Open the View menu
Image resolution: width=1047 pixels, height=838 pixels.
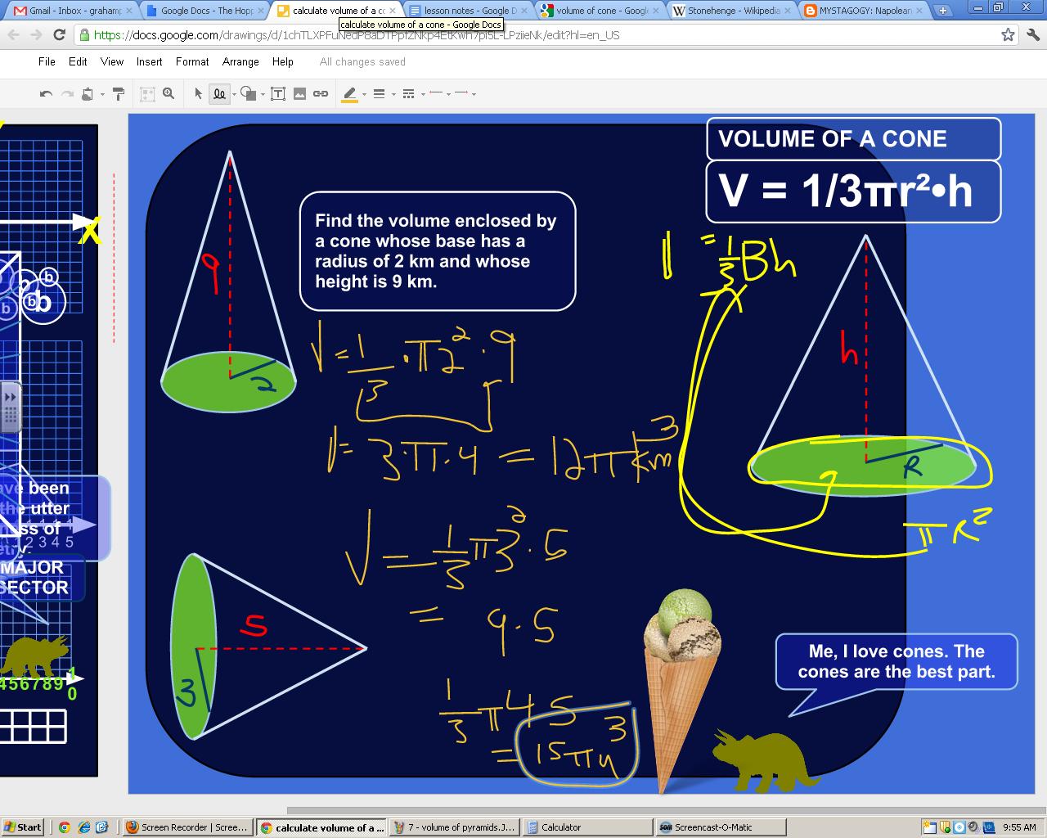tap(112, 62)
